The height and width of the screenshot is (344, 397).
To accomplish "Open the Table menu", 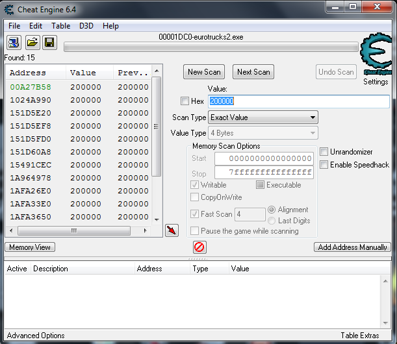I will [x=61, y=26].
